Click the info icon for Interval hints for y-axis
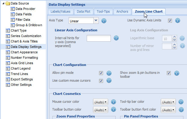 click(x=116, y=38)
